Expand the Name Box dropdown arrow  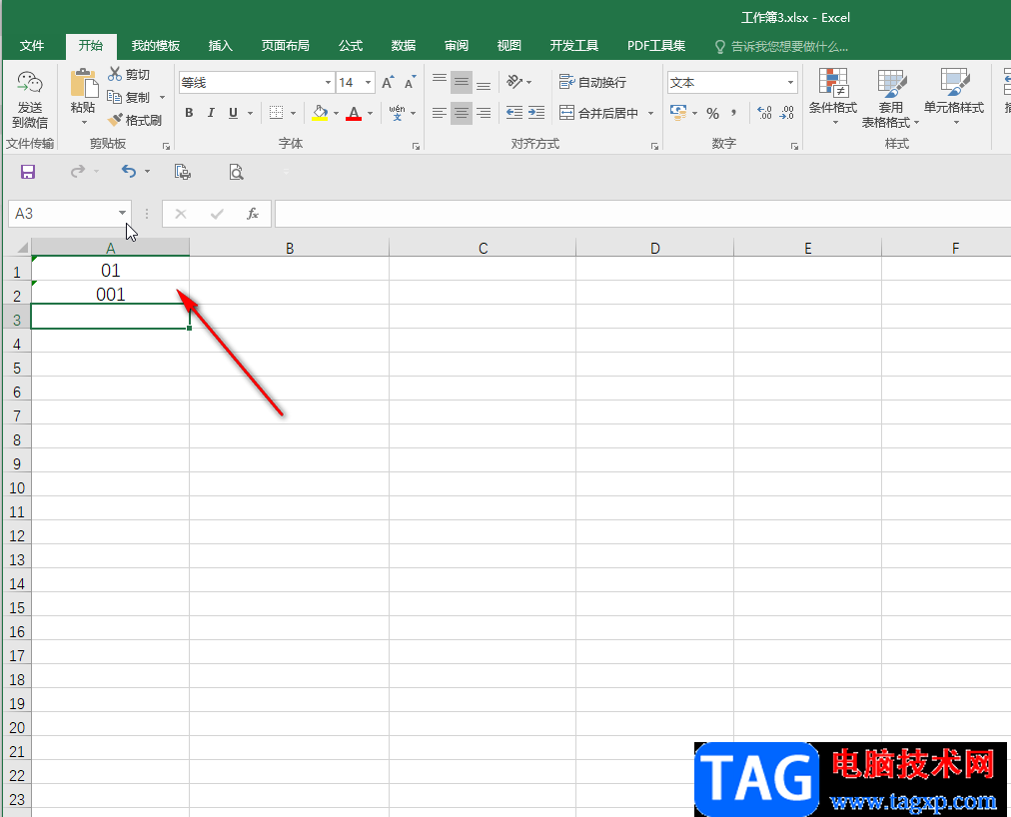tap(122, 213)
